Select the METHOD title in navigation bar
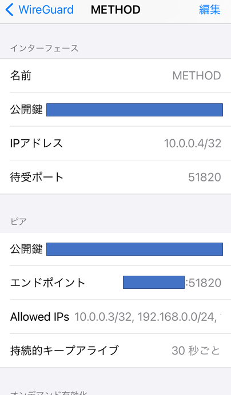 tap(115, 10)
